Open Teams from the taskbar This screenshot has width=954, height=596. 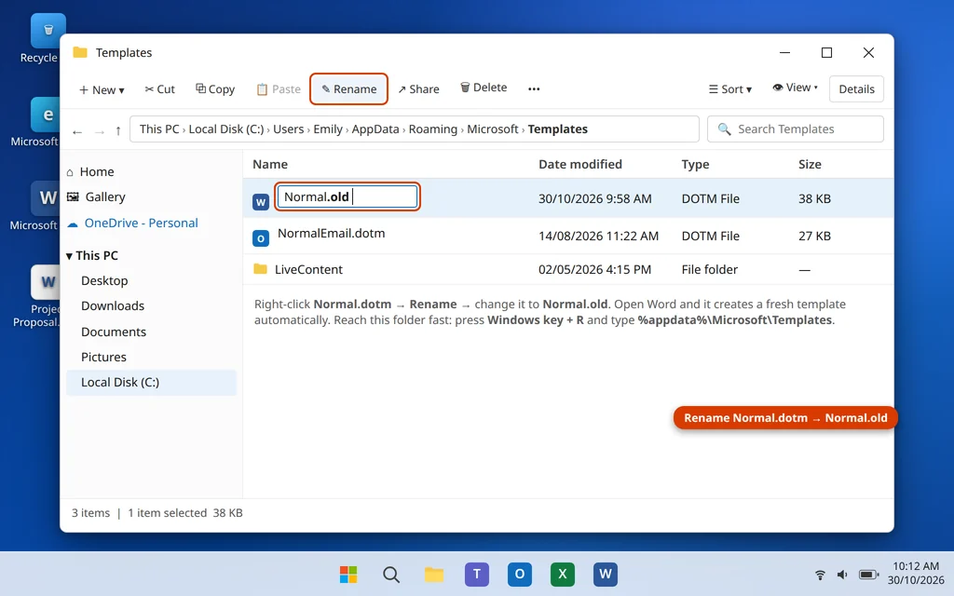(477, 574)
